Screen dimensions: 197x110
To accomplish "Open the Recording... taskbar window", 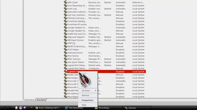I will (103, 108).
